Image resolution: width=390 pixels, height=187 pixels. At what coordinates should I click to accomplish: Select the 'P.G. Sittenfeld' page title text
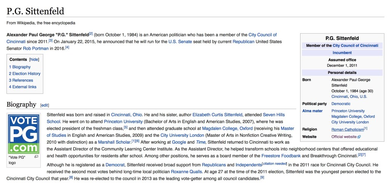[35, 11]
